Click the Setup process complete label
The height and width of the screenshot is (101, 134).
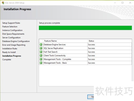click(50, 23)
